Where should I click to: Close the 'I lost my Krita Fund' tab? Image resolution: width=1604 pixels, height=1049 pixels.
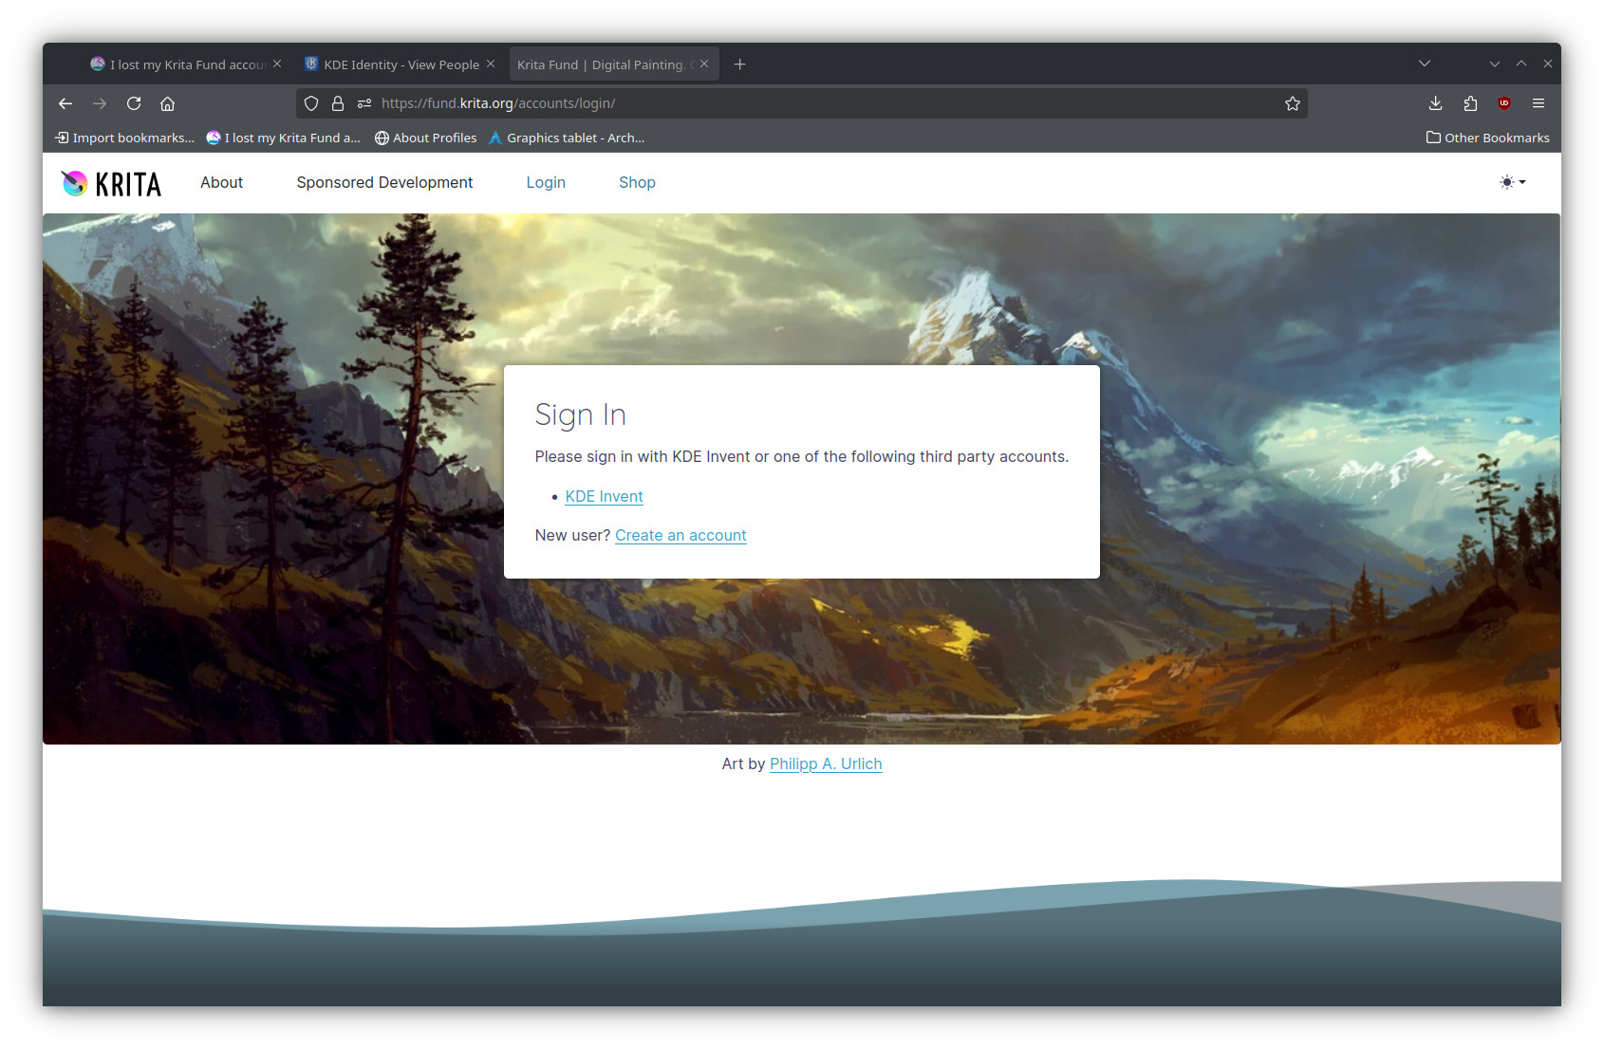point(277,64)
